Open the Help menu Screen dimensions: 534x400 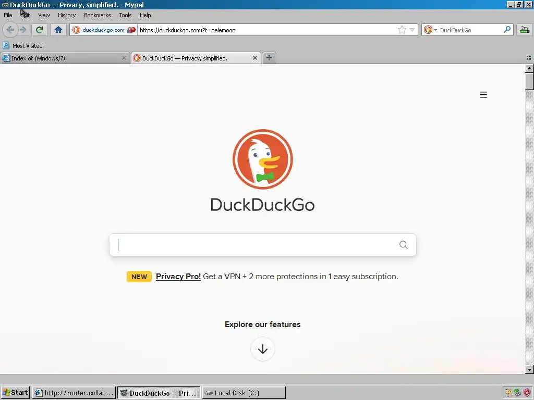coord(145,15)
